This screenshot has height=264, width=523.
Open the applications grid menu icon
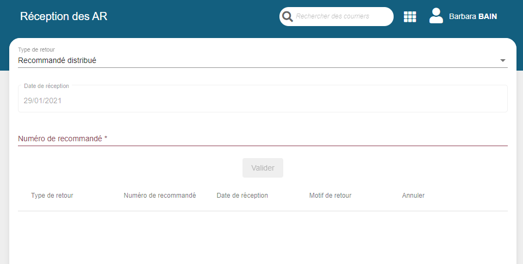410,17
